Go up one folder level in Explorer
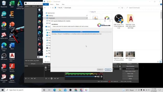 pyautogui.click(x=53, y=8)
